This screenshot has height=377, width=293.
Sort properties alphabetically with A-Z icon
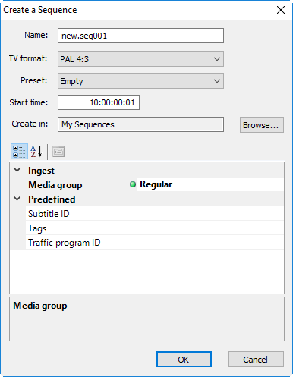pos(36,151)
